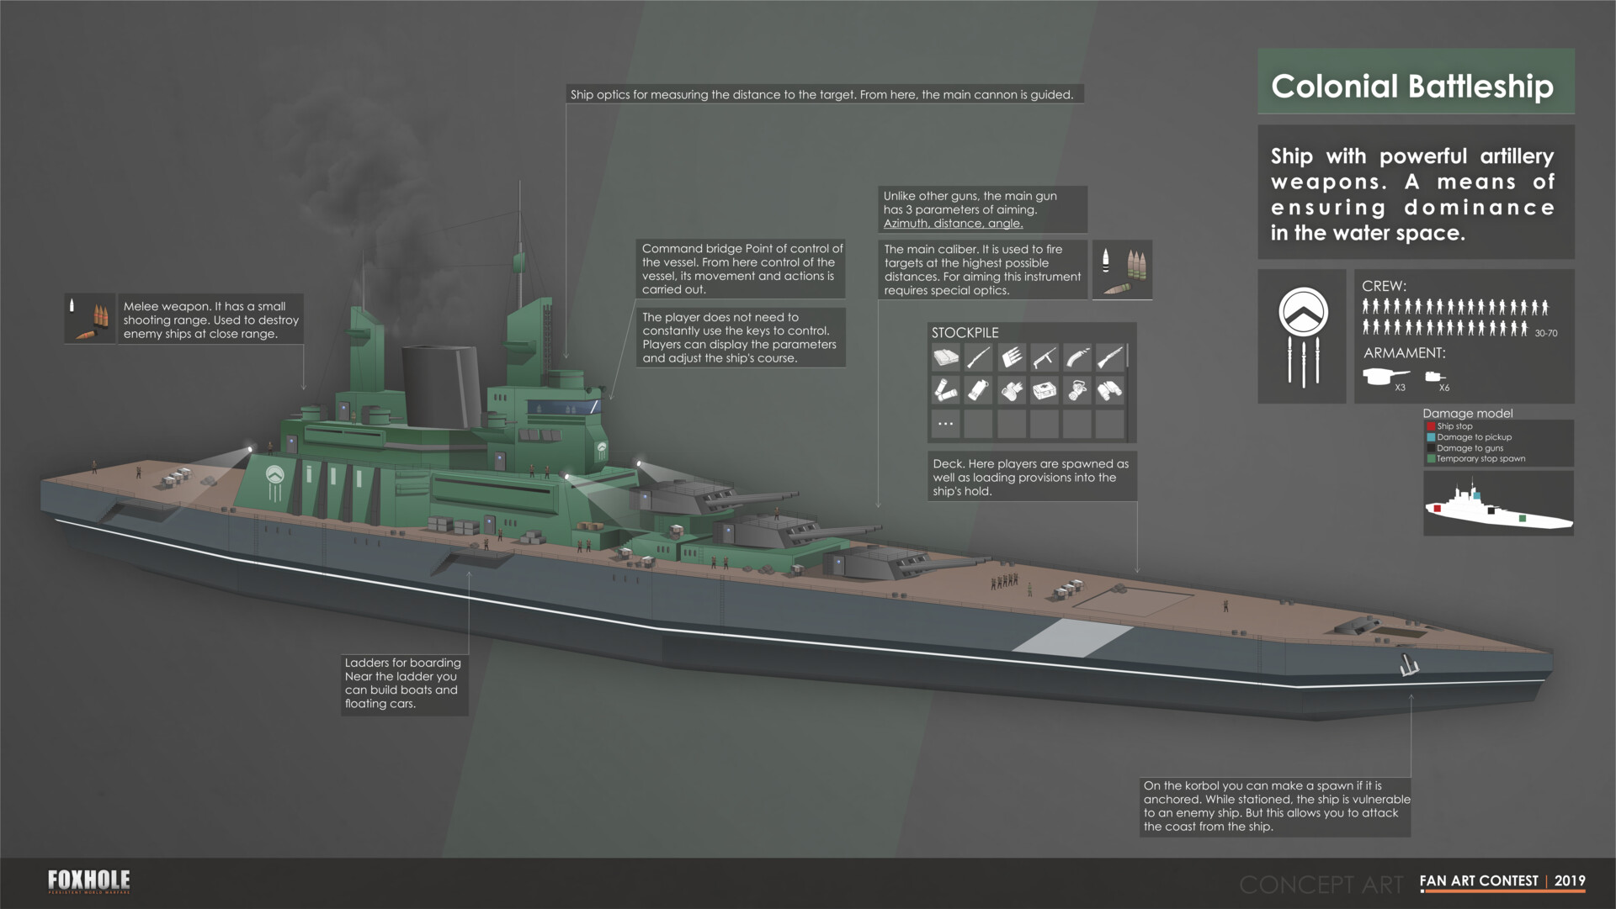
Task: Select the artillery cannon X3 armament icon
Action: pos(1381,378)
